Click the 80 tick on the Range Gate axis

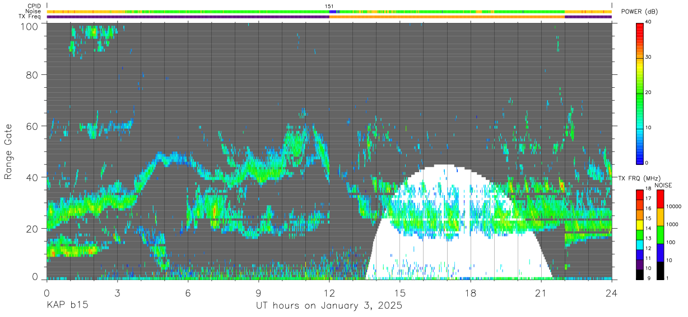pos(32,74)
